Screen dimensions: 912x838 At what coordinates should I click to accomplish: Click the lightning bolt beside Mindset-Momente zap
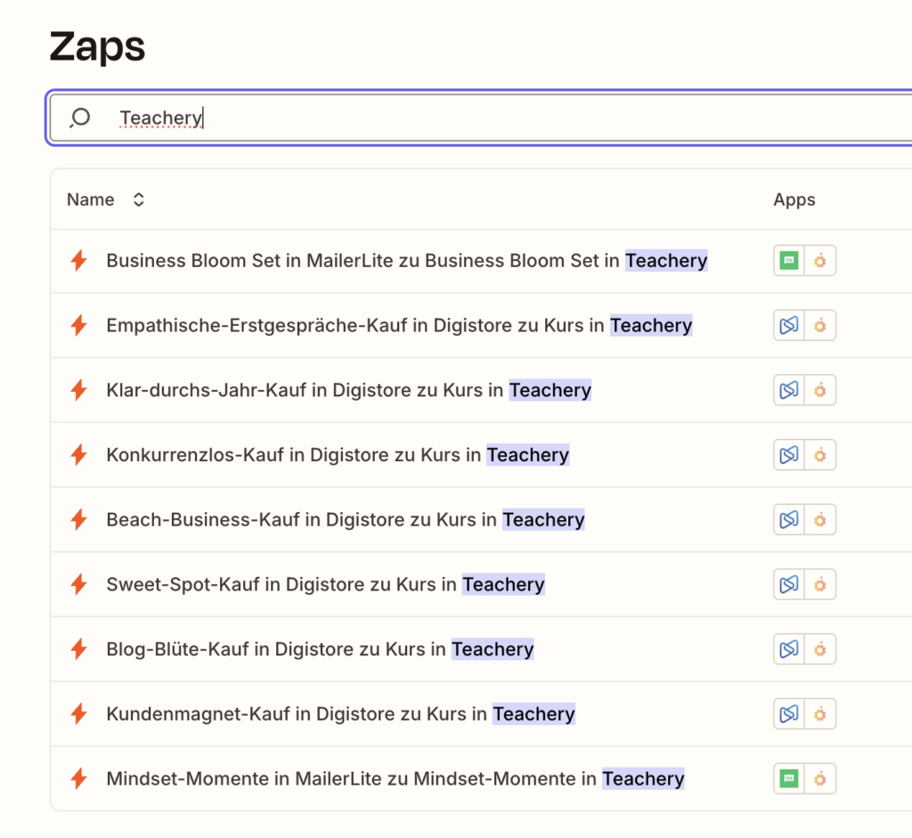click(x=78, y=777)
